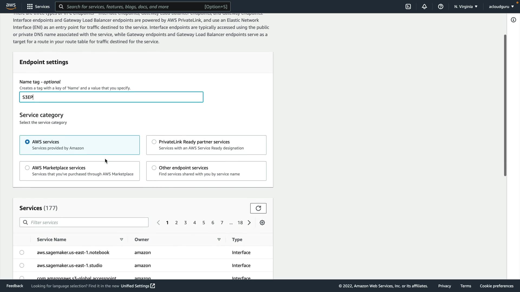
Task: Open Unified Settings link
Action: point(138,286)
